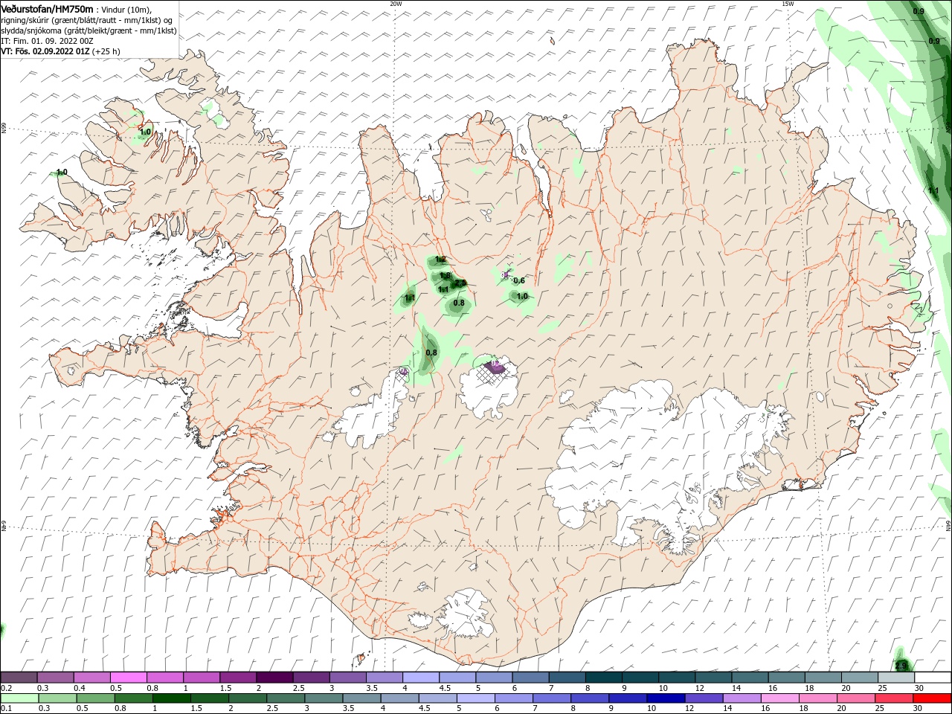
Task: Click the 'rigning/skúrir' legend description line
Action: [x=87, y=20]
